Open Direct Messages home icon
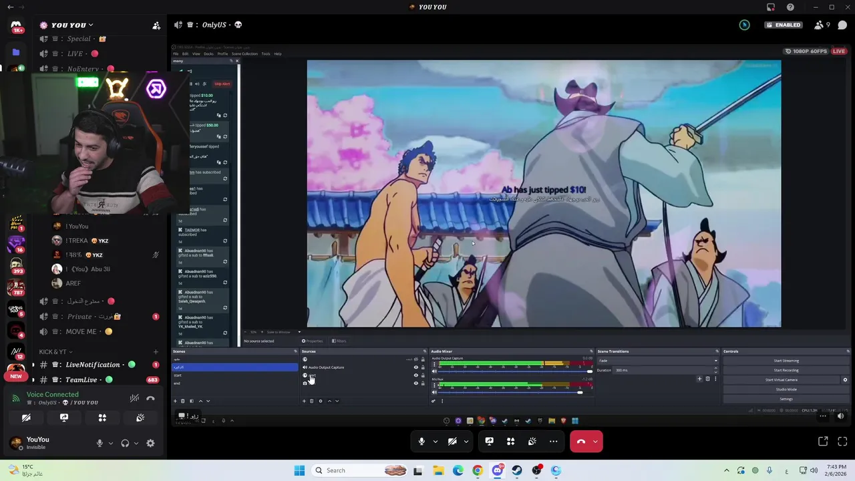Image resolution: width=855 pixels, height=481 pixels. click(x=16, y=26)
